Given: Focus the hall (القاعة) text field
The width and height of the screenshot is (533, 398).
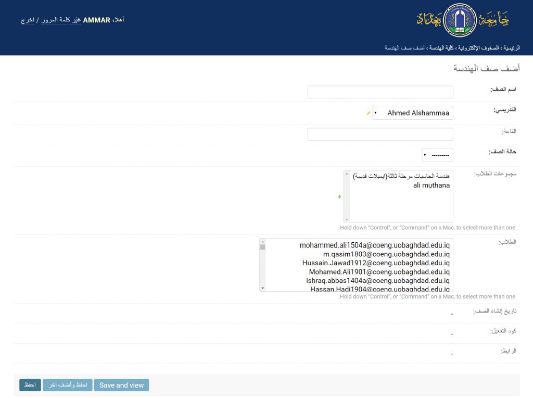Looking at the screenshot, I should (380, 134).
